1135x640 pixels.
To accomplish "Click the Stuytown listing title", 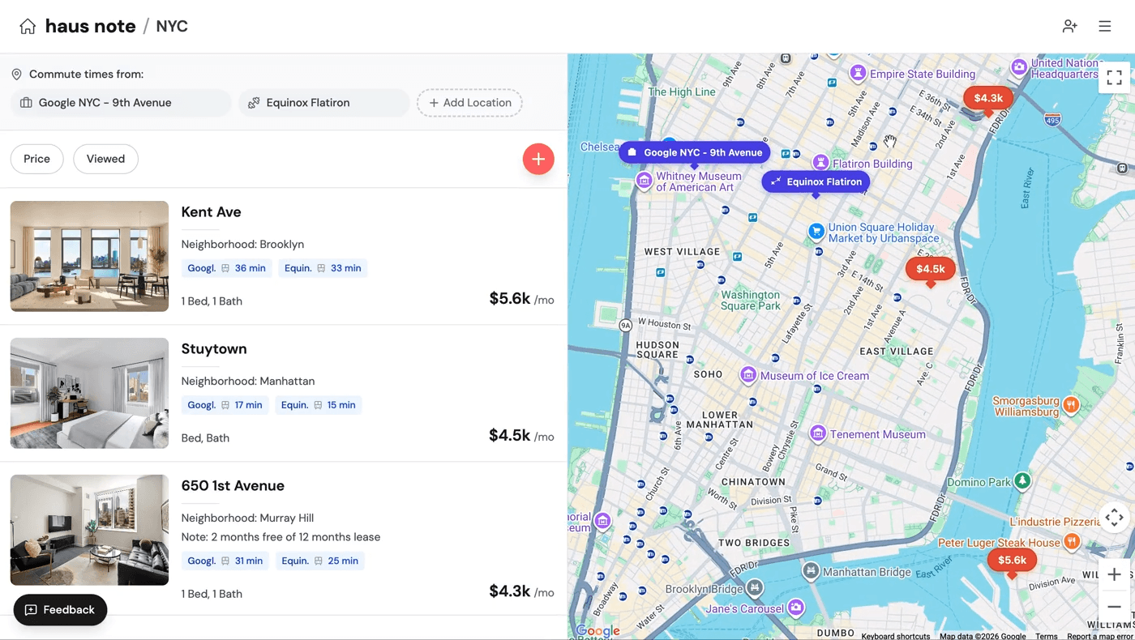I will [x=214, y=349].
